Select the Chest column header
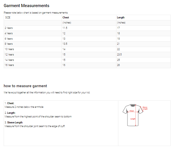The image size is (175, 150). point(66,18)
